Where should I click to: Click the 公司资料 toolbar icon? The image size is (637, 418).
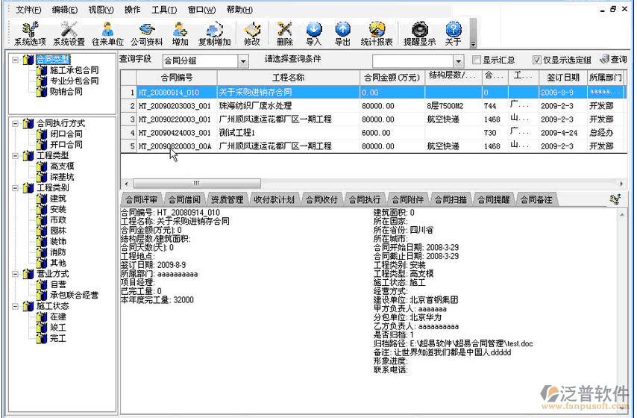(146, 30)
